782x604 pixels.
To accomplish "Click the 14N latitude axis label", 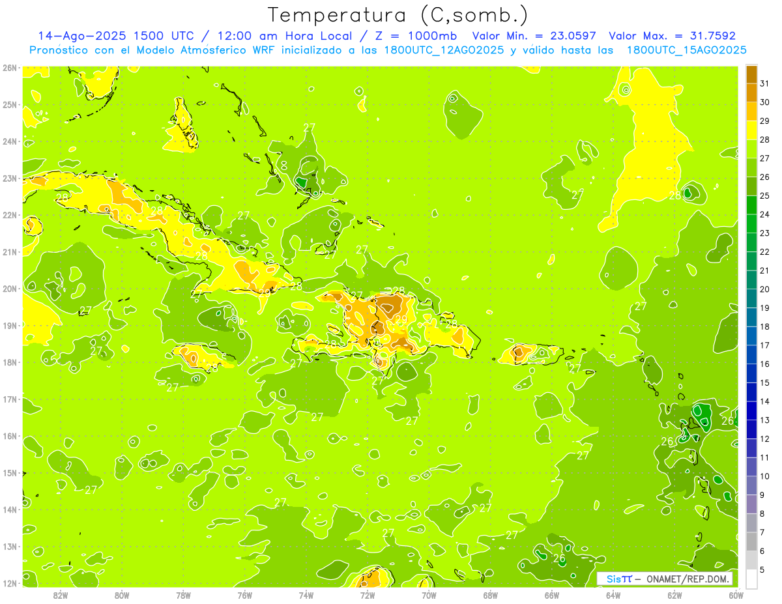I will [x=9, y=510].
